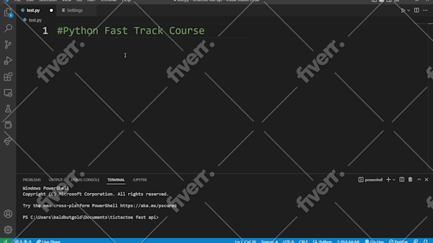Switch to the Problems panel tab
This screenshot has height=243, width=433.
(32, 180)
